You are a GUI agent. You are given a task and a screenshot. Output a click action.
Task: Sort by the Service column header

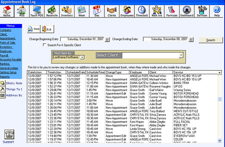195,72
